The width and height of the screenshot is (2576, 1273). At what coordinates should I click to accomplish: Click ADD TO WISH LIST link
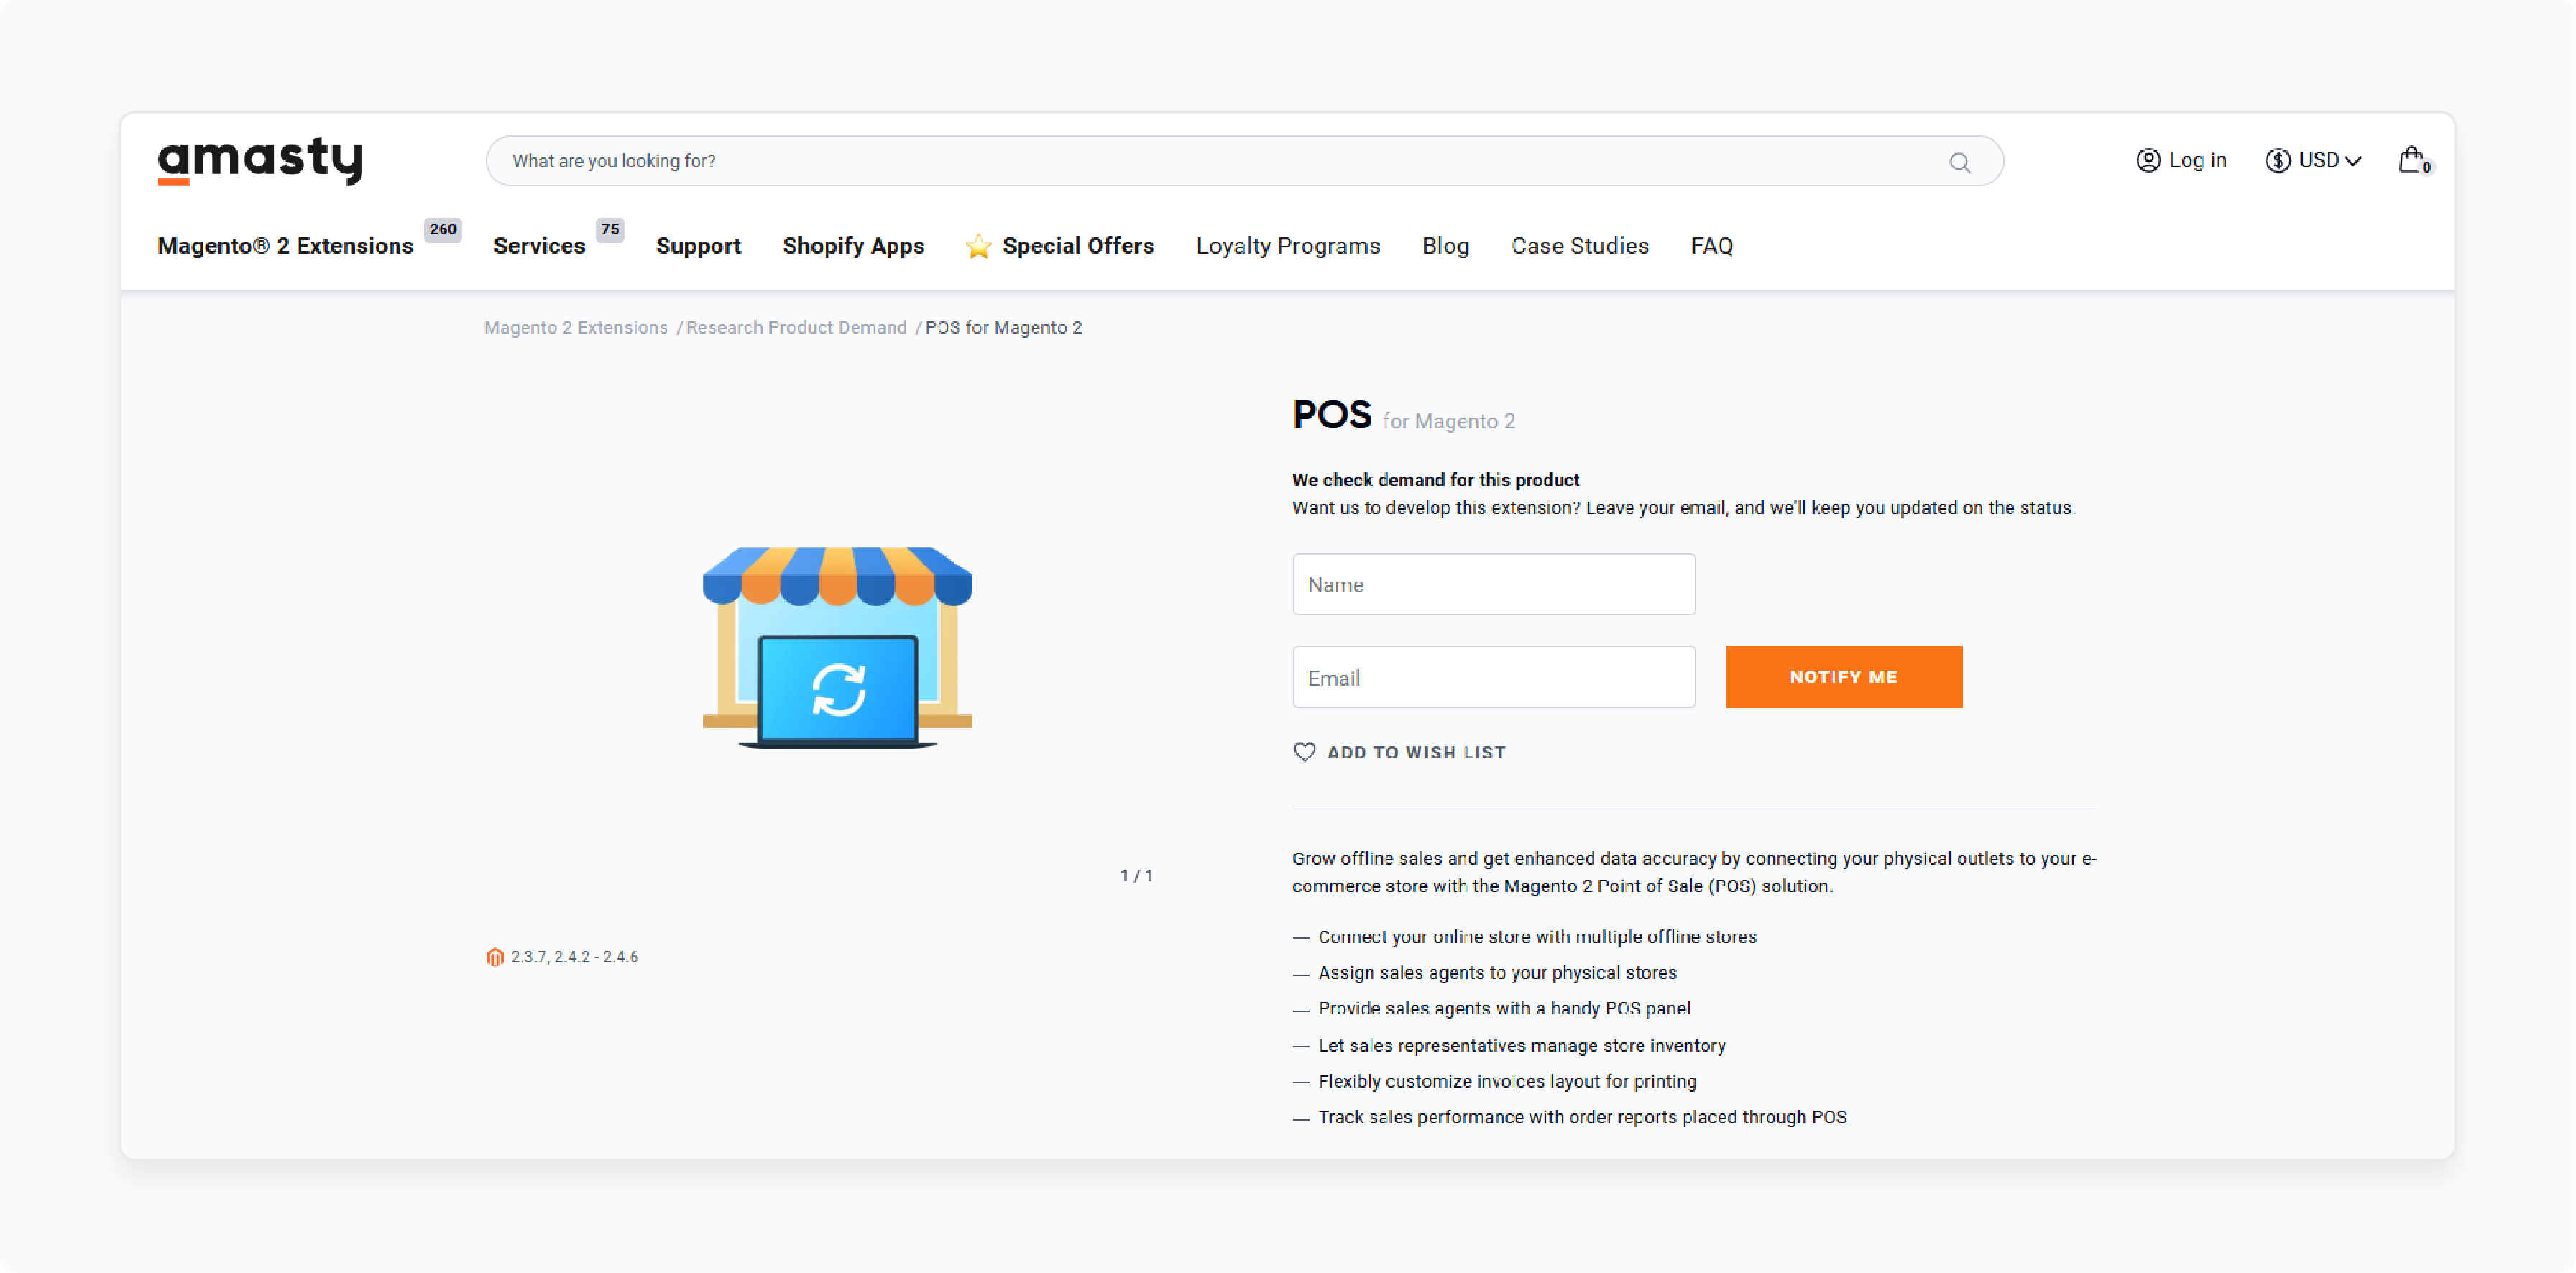point(1416,752)
